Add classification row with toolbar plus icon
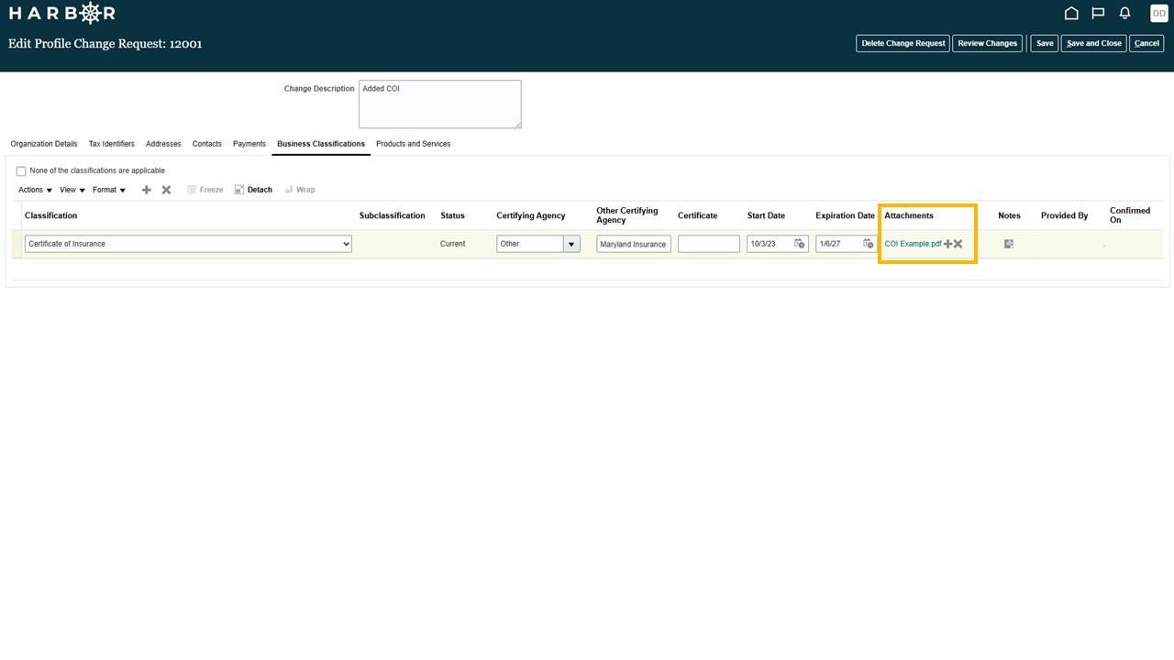Viewport: 1174px width, 660px height. click(146, 190)
